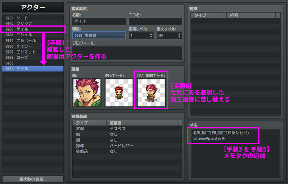Screen dimensions: 288x184
Task: Open the [SV] 戦闘キャラ battler picker
Action: point(151,93)
